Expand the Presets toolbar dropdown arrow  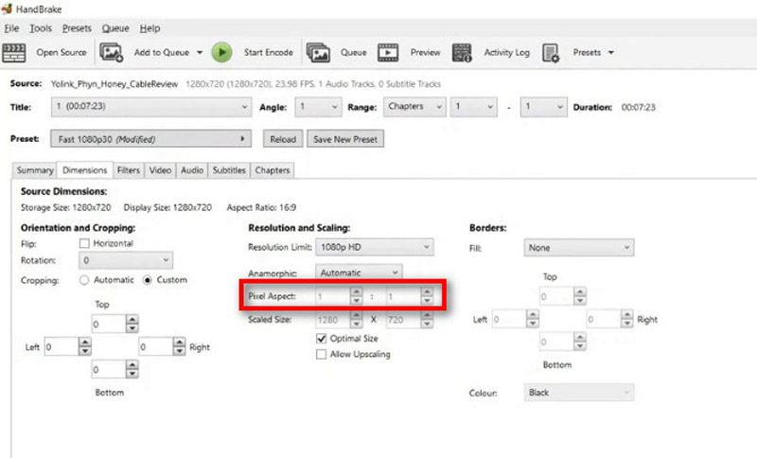pyautogui.click(x=610, y=53)
